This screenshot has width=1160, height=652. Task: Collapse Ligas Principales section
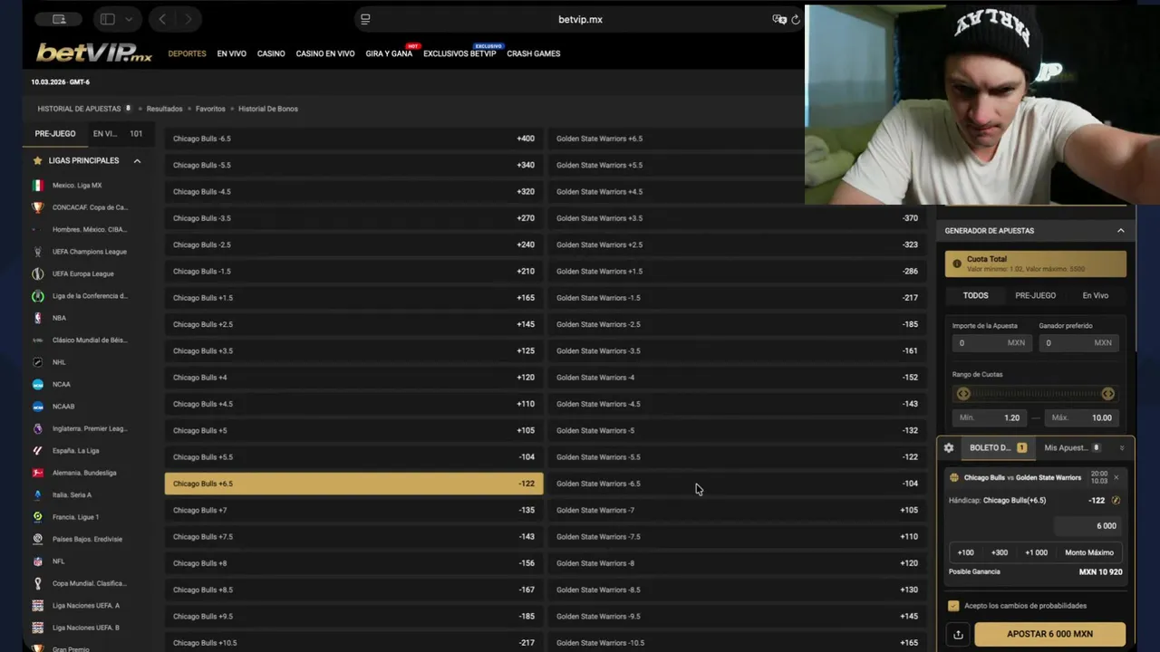137,161
